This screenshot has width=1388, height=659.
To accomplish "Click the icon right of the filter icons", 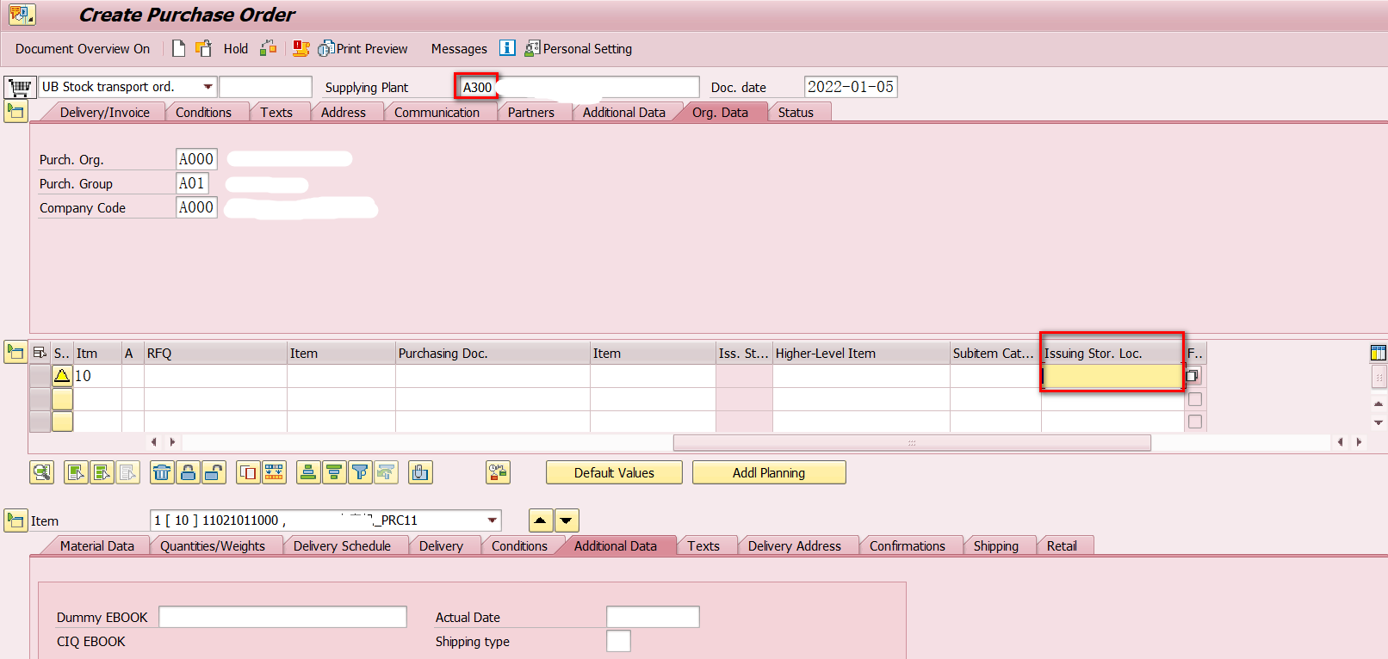I will click(420, 472).
